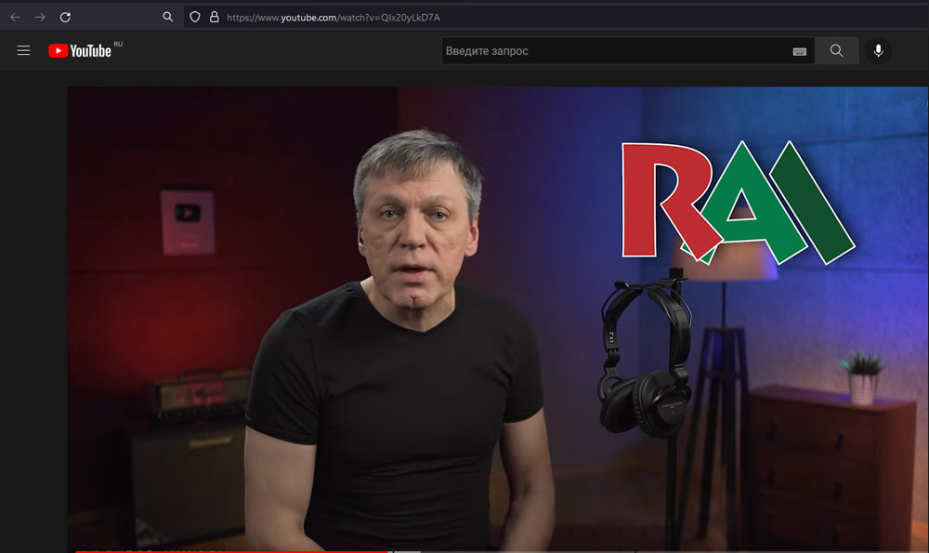Select the youtube.com URL in address bar
Image resolution: width=929 pixels, height=553 pixels.
tap(334, 17)
